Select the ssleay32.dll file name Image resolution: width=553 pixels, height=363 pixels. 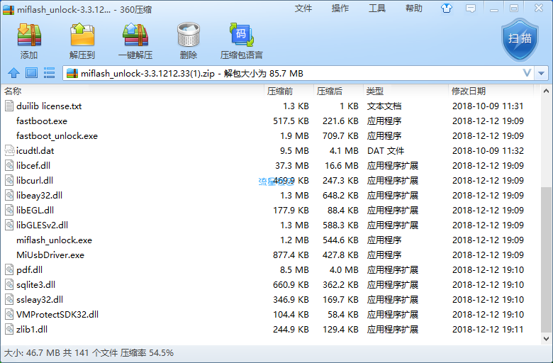pos(40,299)
